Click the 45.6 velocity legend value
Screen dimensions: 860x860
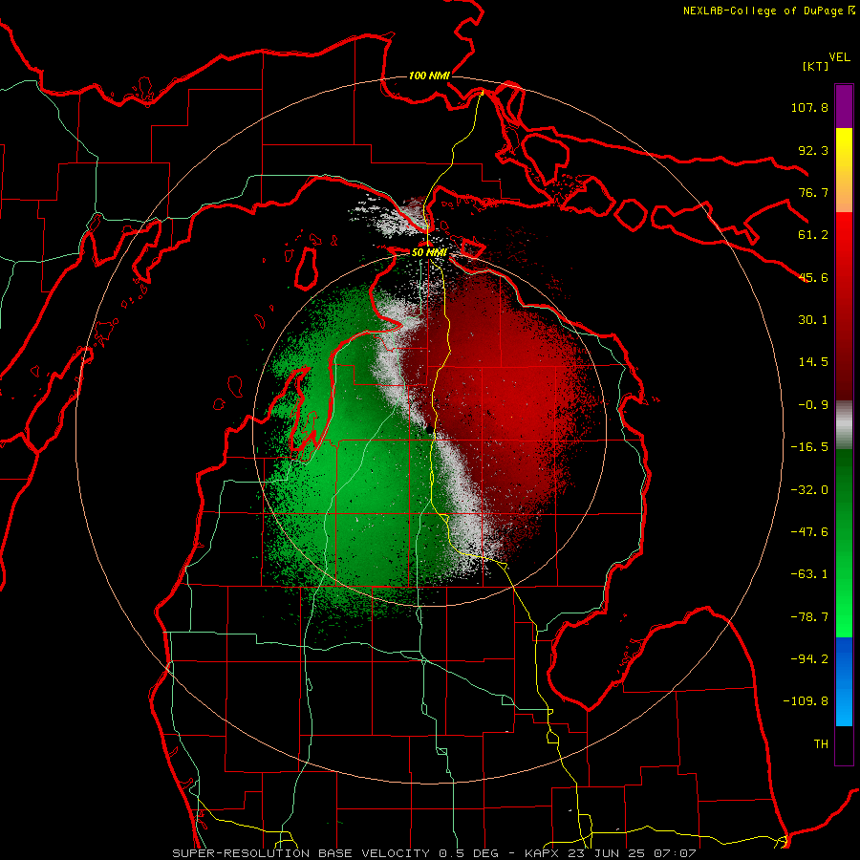coord(813,277)
